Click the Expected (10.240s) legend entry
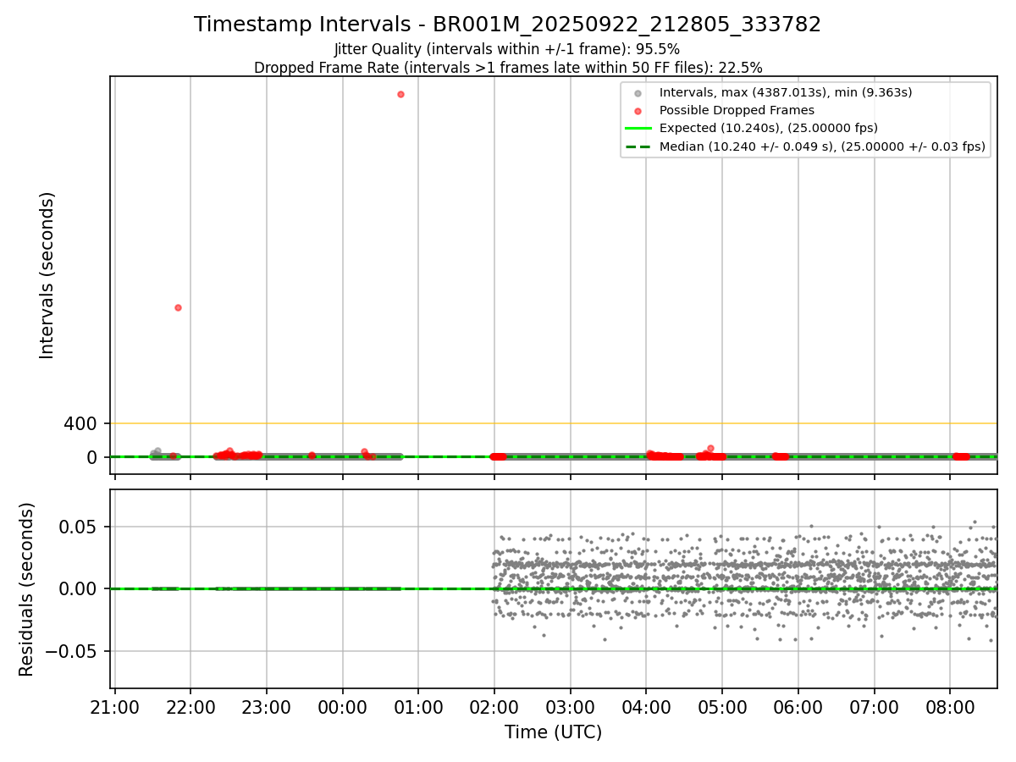This screenshot has width=1016, height=762. pyautogui.click(x=768, y=128)
